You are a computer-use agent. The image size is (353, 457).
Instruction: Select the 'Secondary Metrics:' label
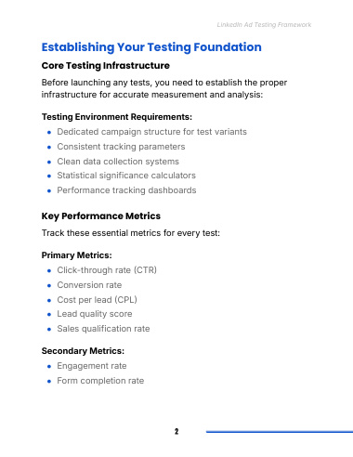coord(83,351)
